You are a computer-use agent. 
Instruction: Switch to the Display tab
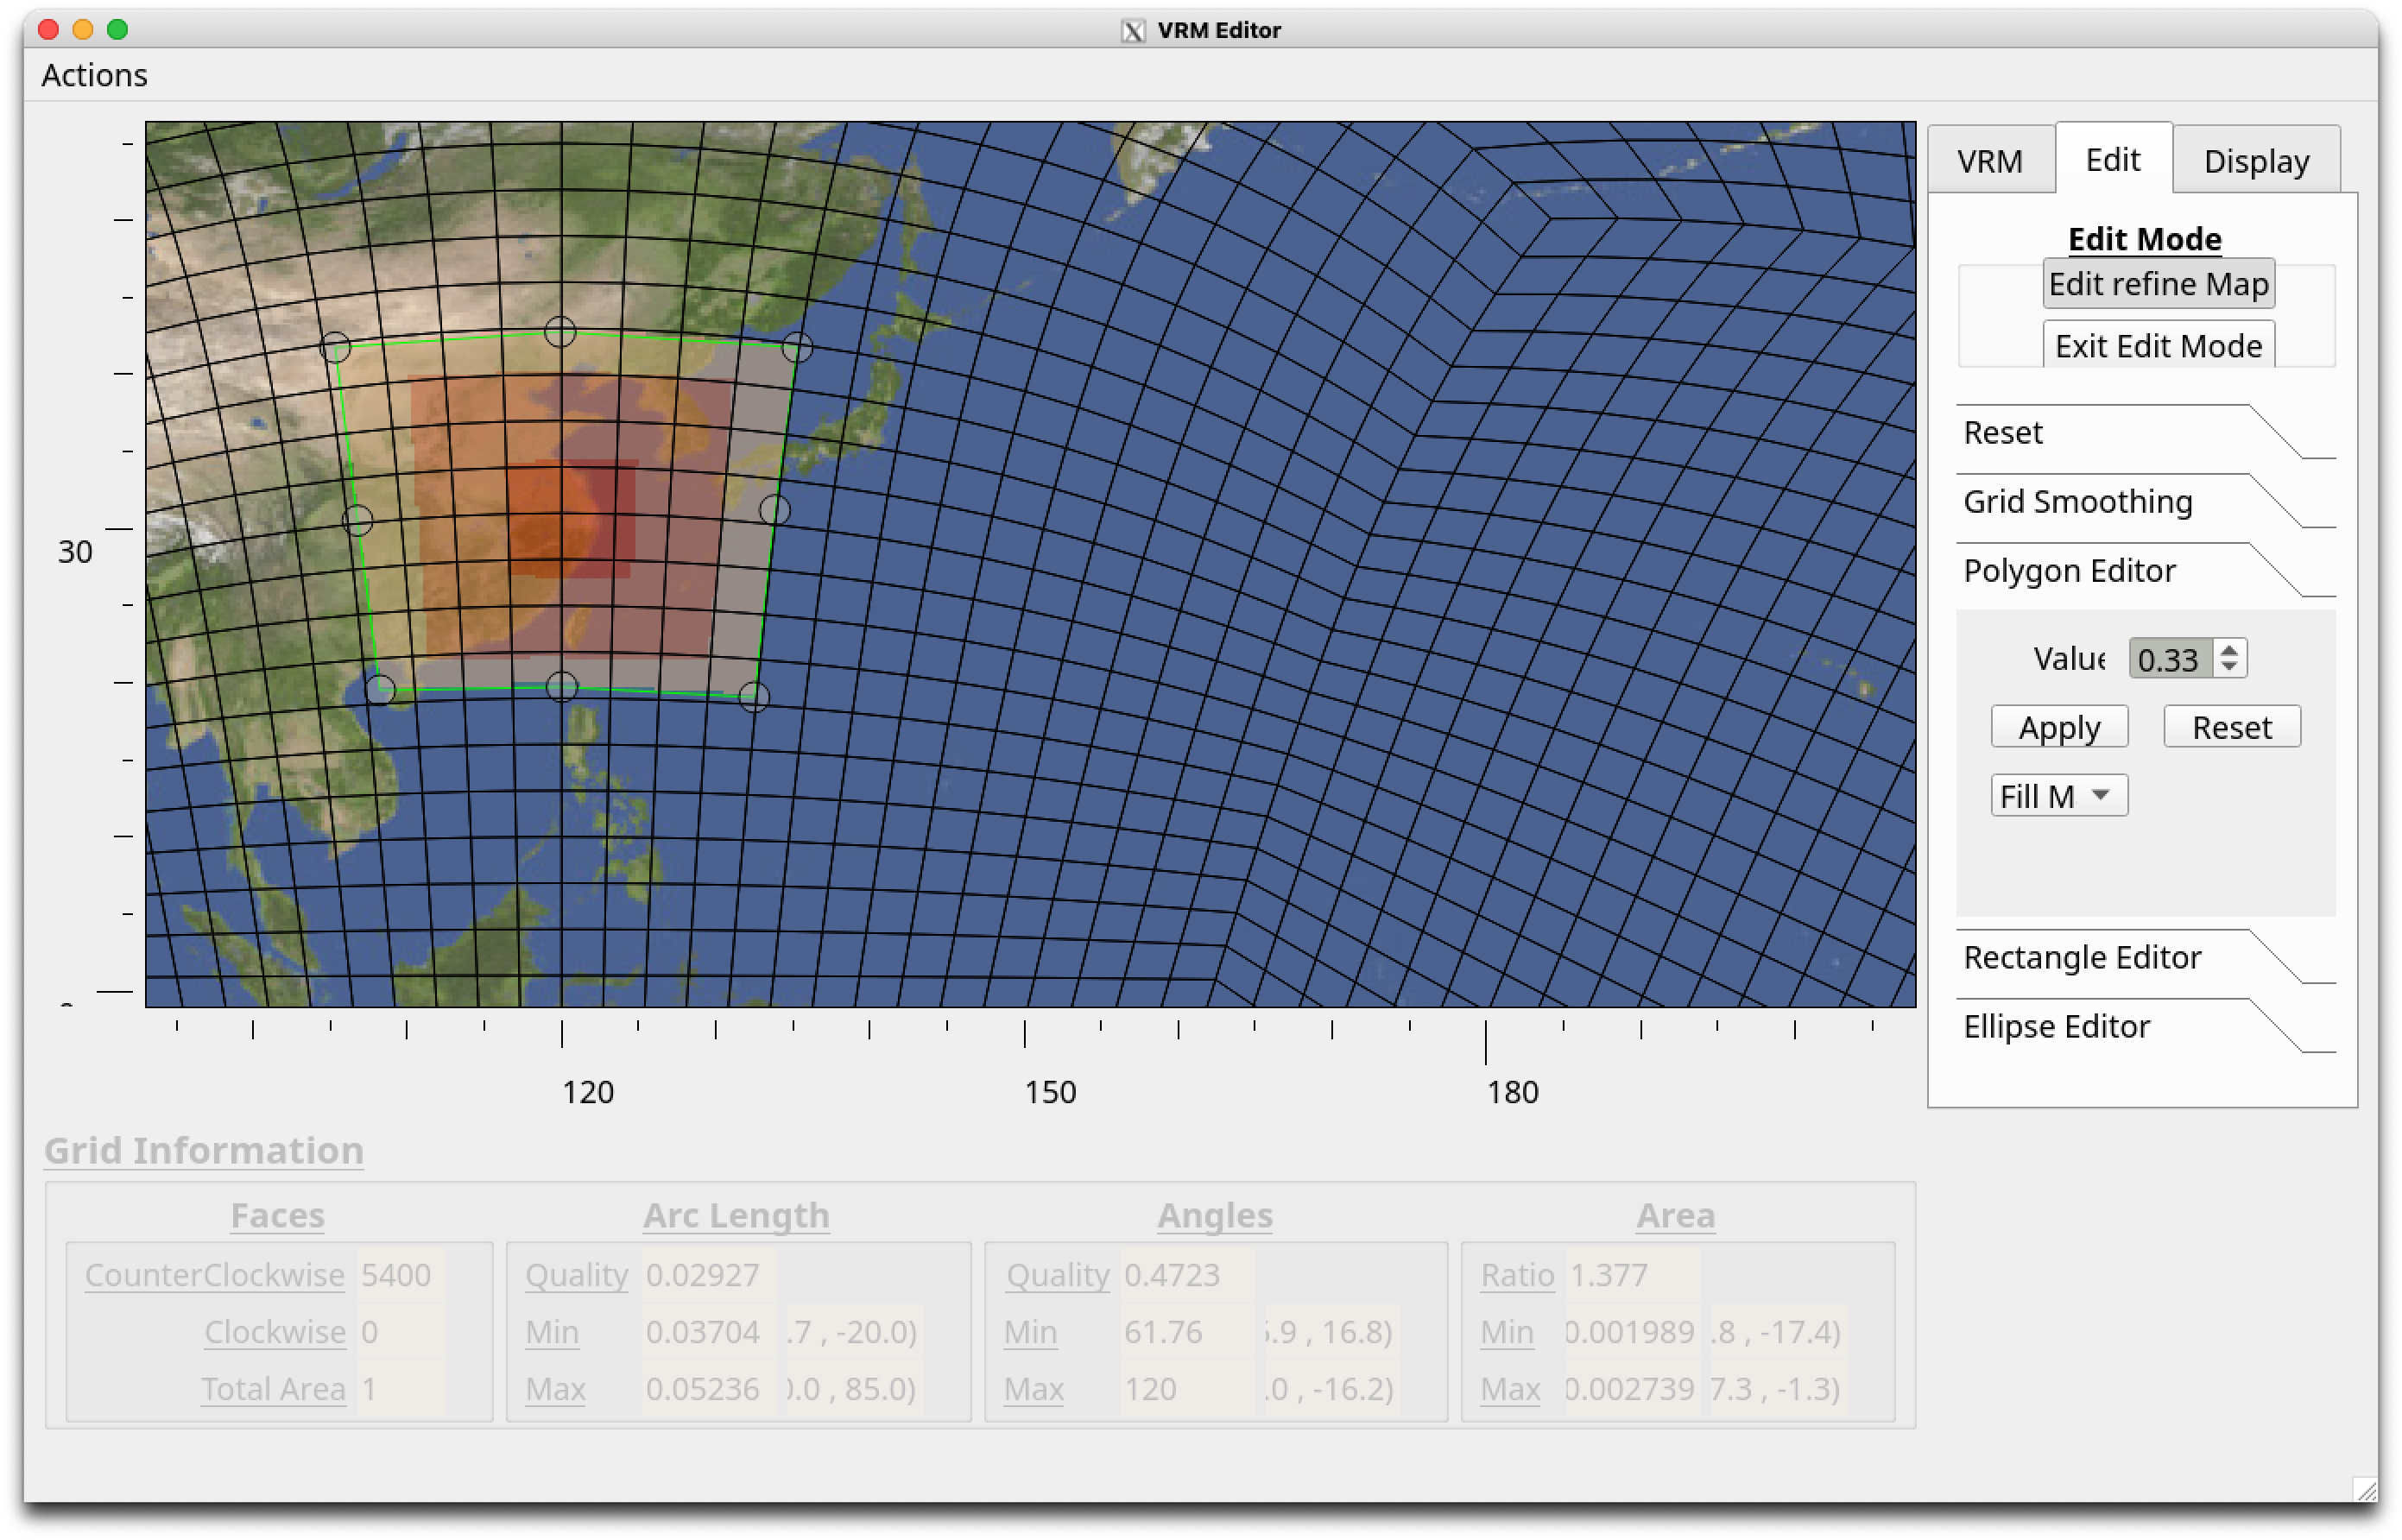click(x=2256, y=161)
